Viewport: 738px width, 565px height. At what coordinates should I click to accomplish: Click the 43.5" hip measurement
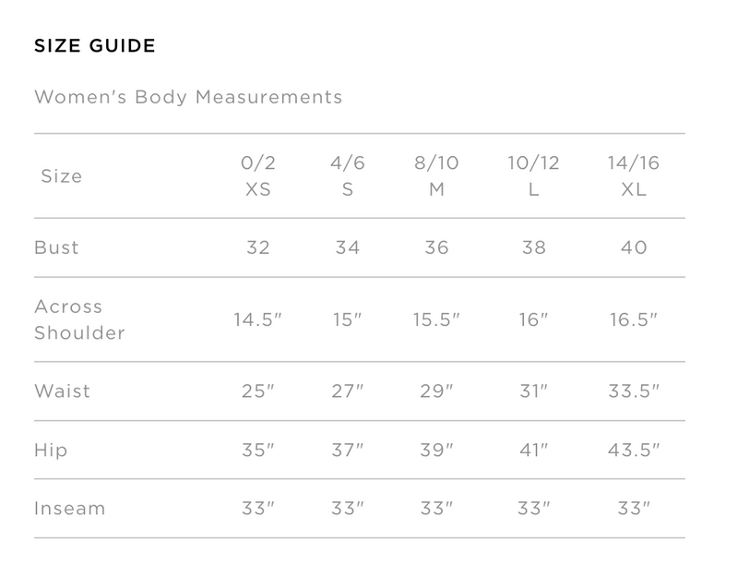pos(634,451)
